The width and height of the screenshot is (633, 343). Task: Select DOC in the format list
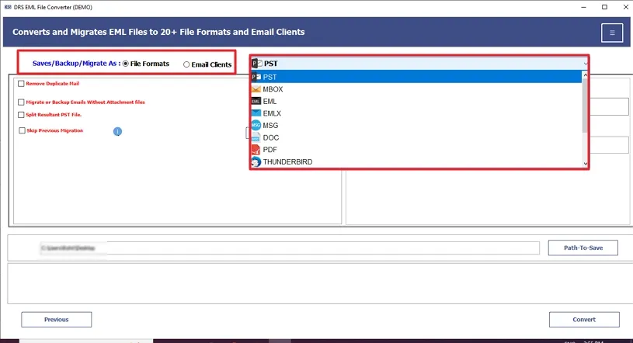tap(416, 137)
